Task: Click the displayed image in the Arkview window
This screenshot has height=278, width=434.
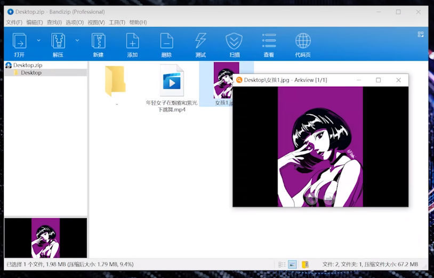Action: click(320, 147)
